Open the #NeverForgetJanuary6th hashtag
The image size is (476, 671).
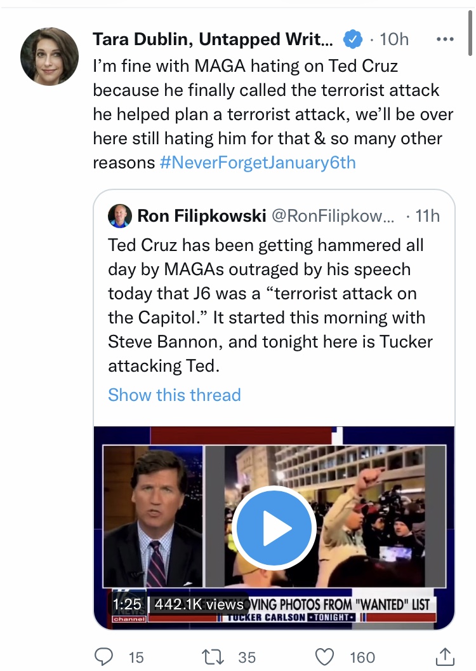click(258, 163)
